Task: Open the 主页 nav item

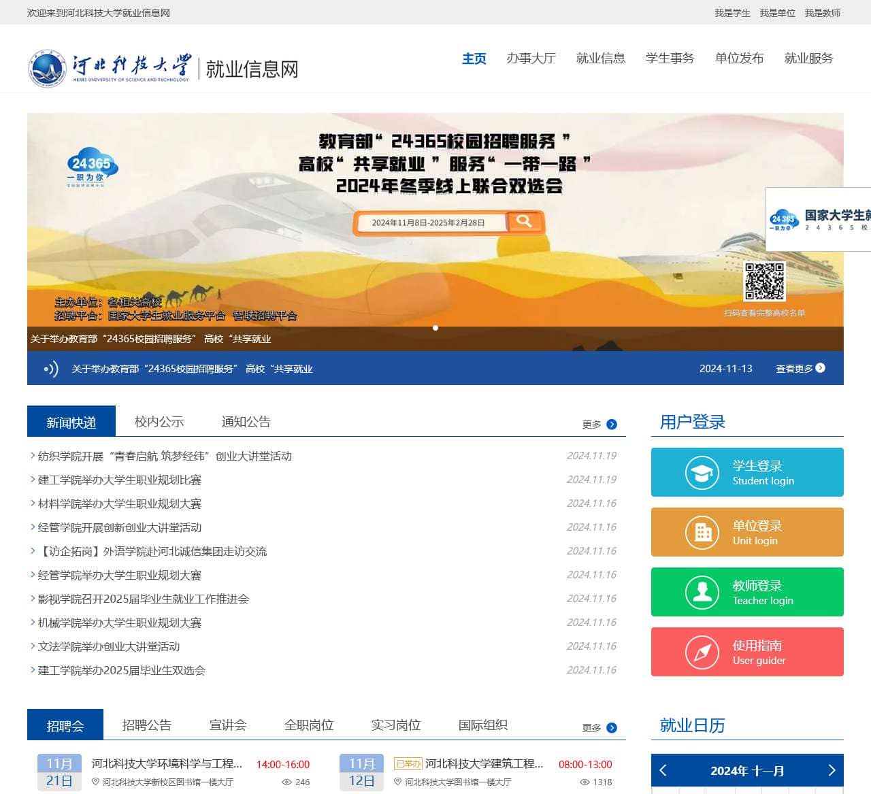Action: click(474, 59)
